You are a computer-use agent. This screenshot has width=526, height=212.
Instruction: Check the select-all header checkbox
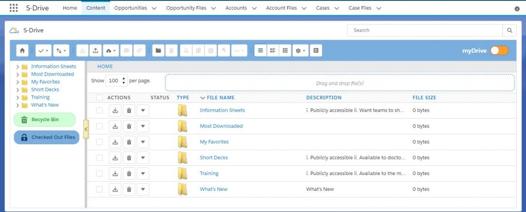coord(99,98)
